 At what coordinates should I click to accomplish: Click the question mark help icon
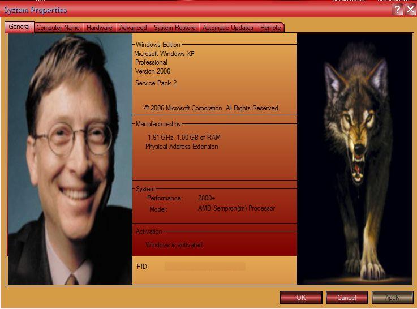tap(397, 10)
